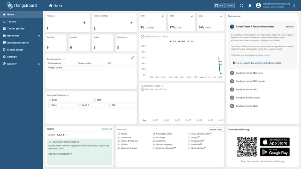This screenshot has width=301, height=169.
Task: Open the Assets count card
Action: click(79, 43)
